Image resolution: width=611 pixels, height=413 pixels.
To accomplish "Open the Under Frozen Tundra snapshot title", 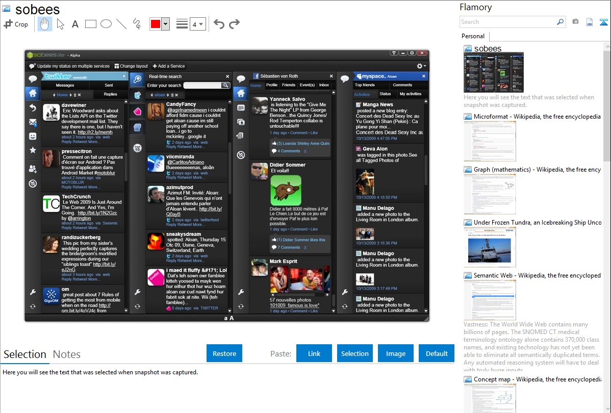I will coord(538,222).
